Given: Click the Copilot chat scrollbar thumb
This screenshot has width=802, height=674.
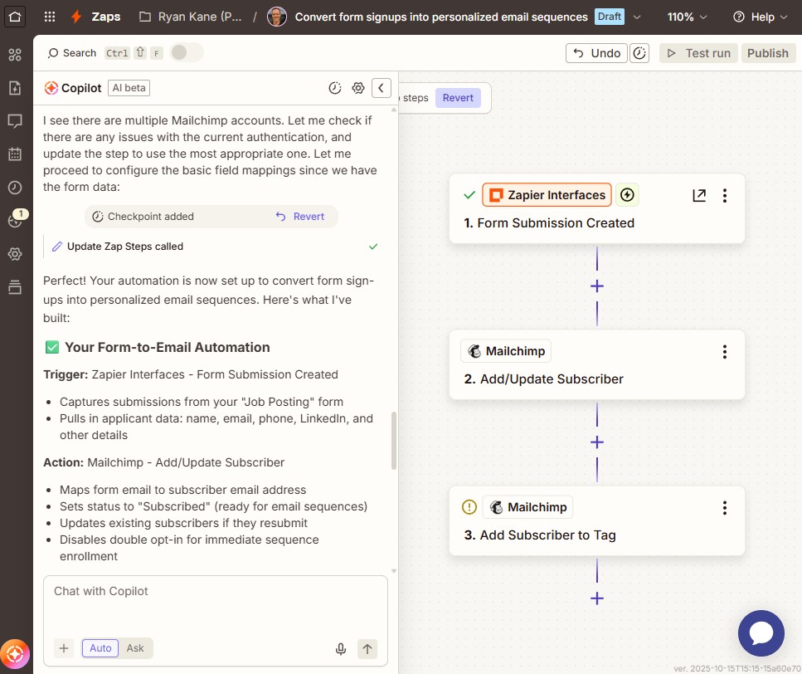Looking at the screenshot, I should (393, 441).
